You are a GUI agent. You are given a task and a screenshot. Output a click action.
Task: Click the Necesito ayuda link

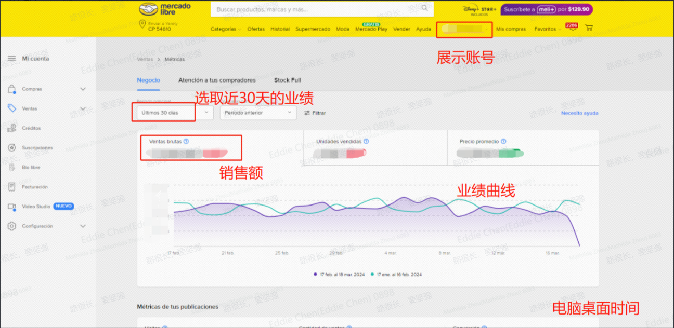[579, 113]
